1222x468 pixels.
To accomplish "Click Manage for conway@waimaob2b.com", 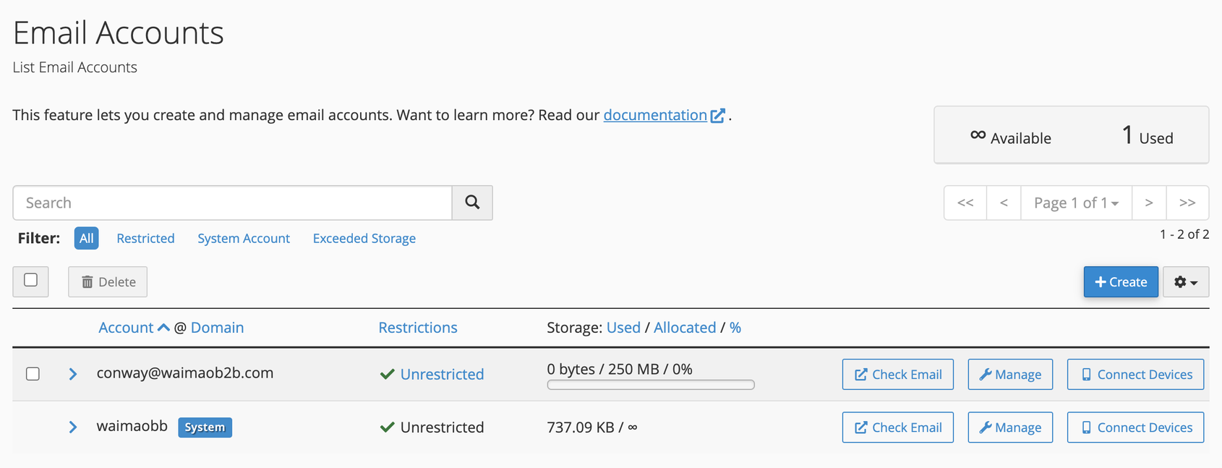I will pyautogui.click(x=1010, y=375).
